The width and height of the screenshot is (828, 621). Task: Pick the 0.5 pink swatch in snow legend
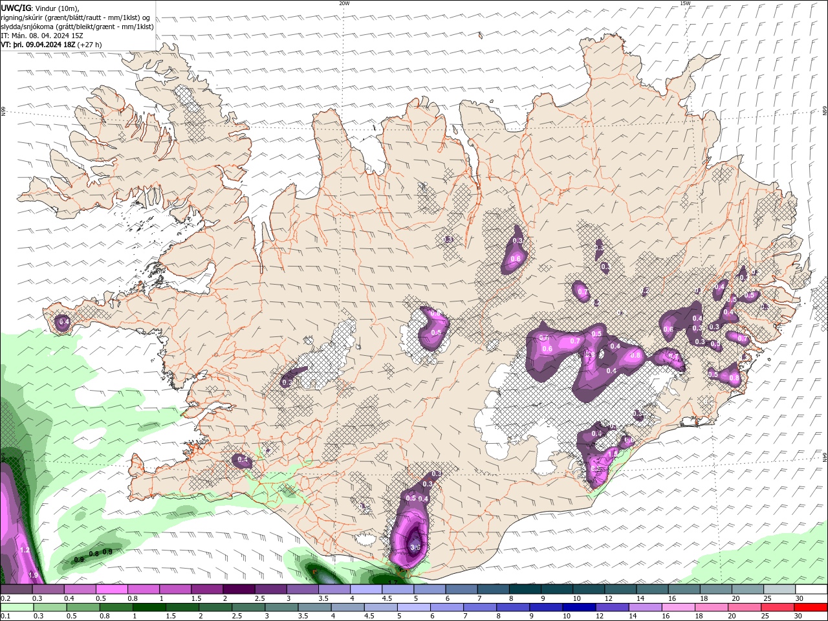pyautogui.click(x=112, y=589)
